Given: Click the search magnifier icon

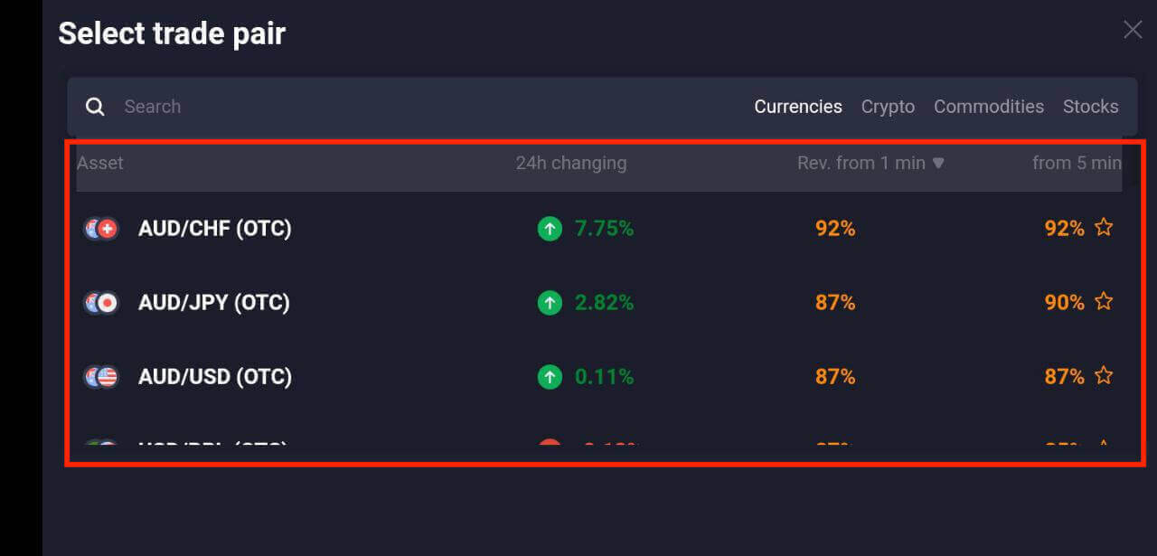Looking at the screenshot, I should (x=95, y=106).
